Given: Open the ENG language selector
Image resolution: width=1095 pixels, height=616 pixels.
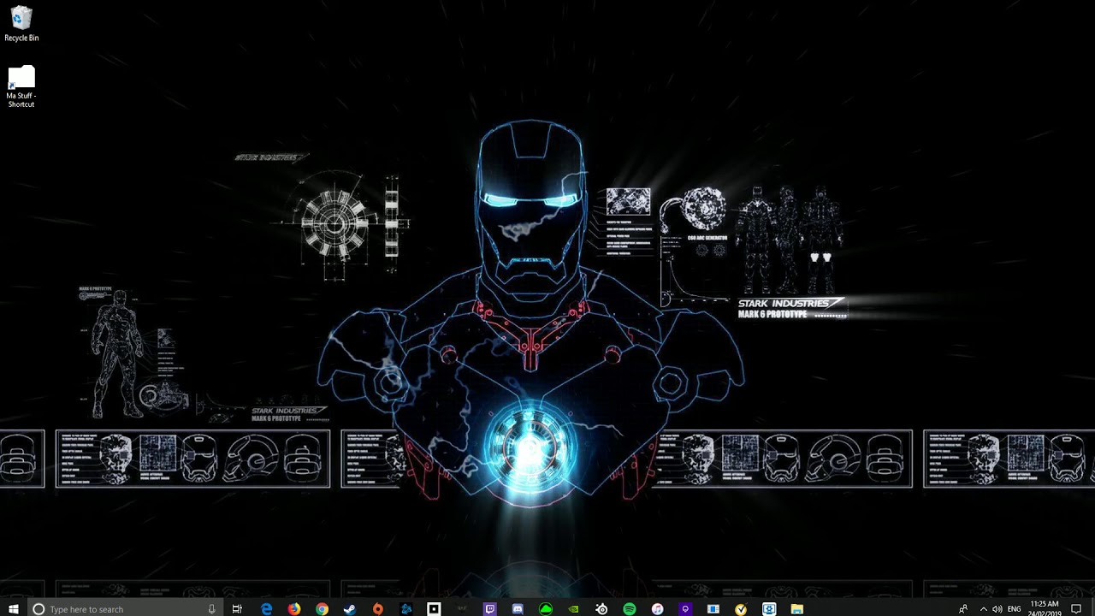Looking at the screenshot, I should (1014, 608).
